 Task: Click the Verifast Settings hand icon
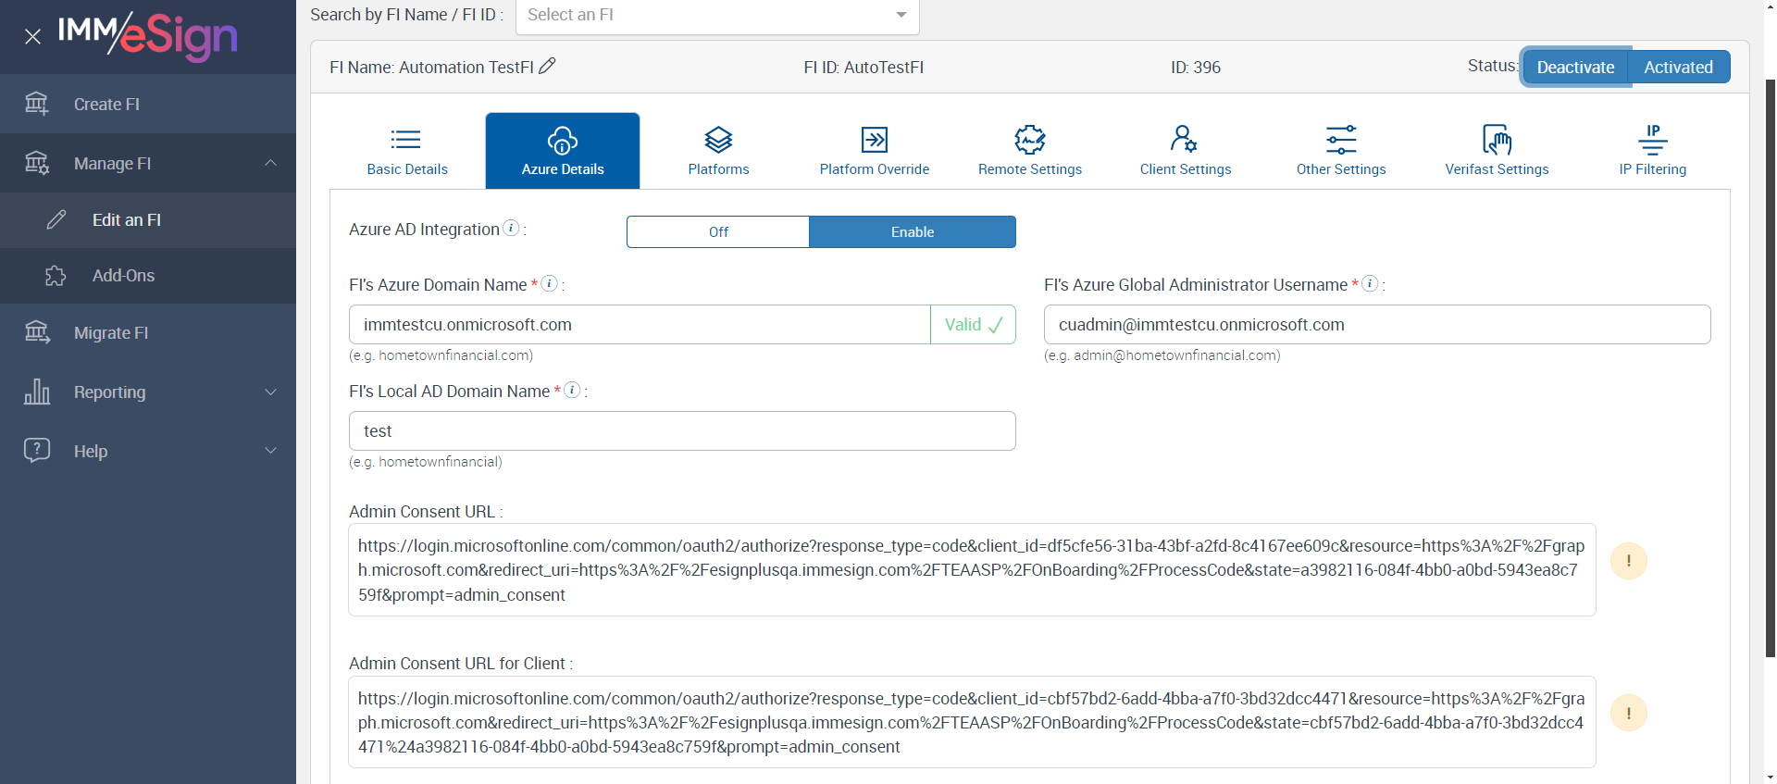click(x=1497, y=140)
